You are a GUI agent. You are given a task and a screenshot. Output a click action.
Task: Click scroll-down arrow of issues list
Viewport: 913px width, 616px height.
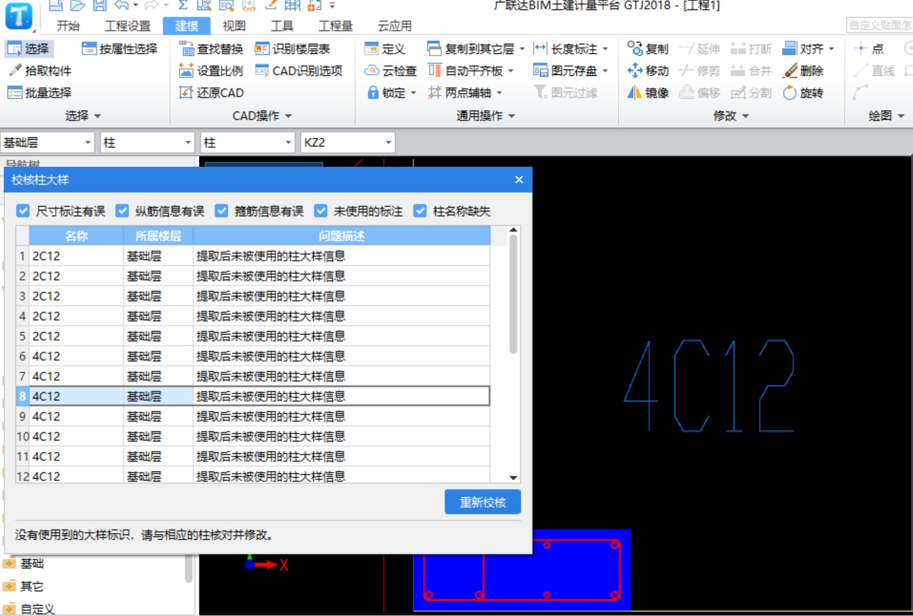513,477
